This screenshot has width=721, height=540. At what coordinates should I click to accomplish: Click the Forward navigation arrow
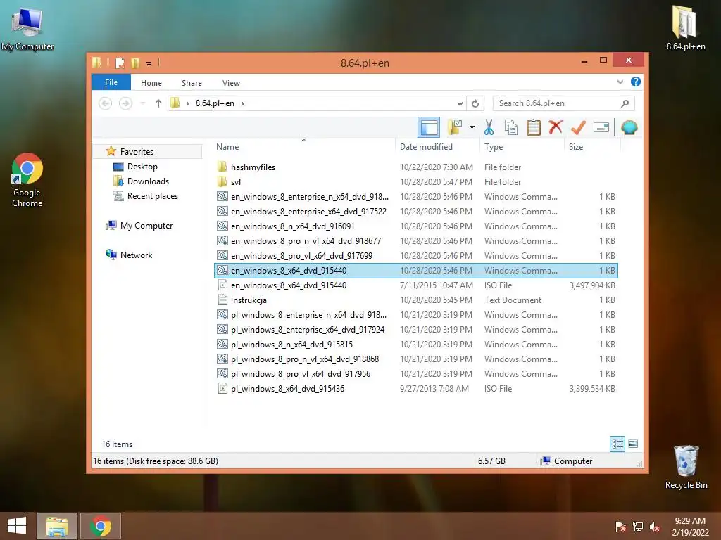coord(125,103)
